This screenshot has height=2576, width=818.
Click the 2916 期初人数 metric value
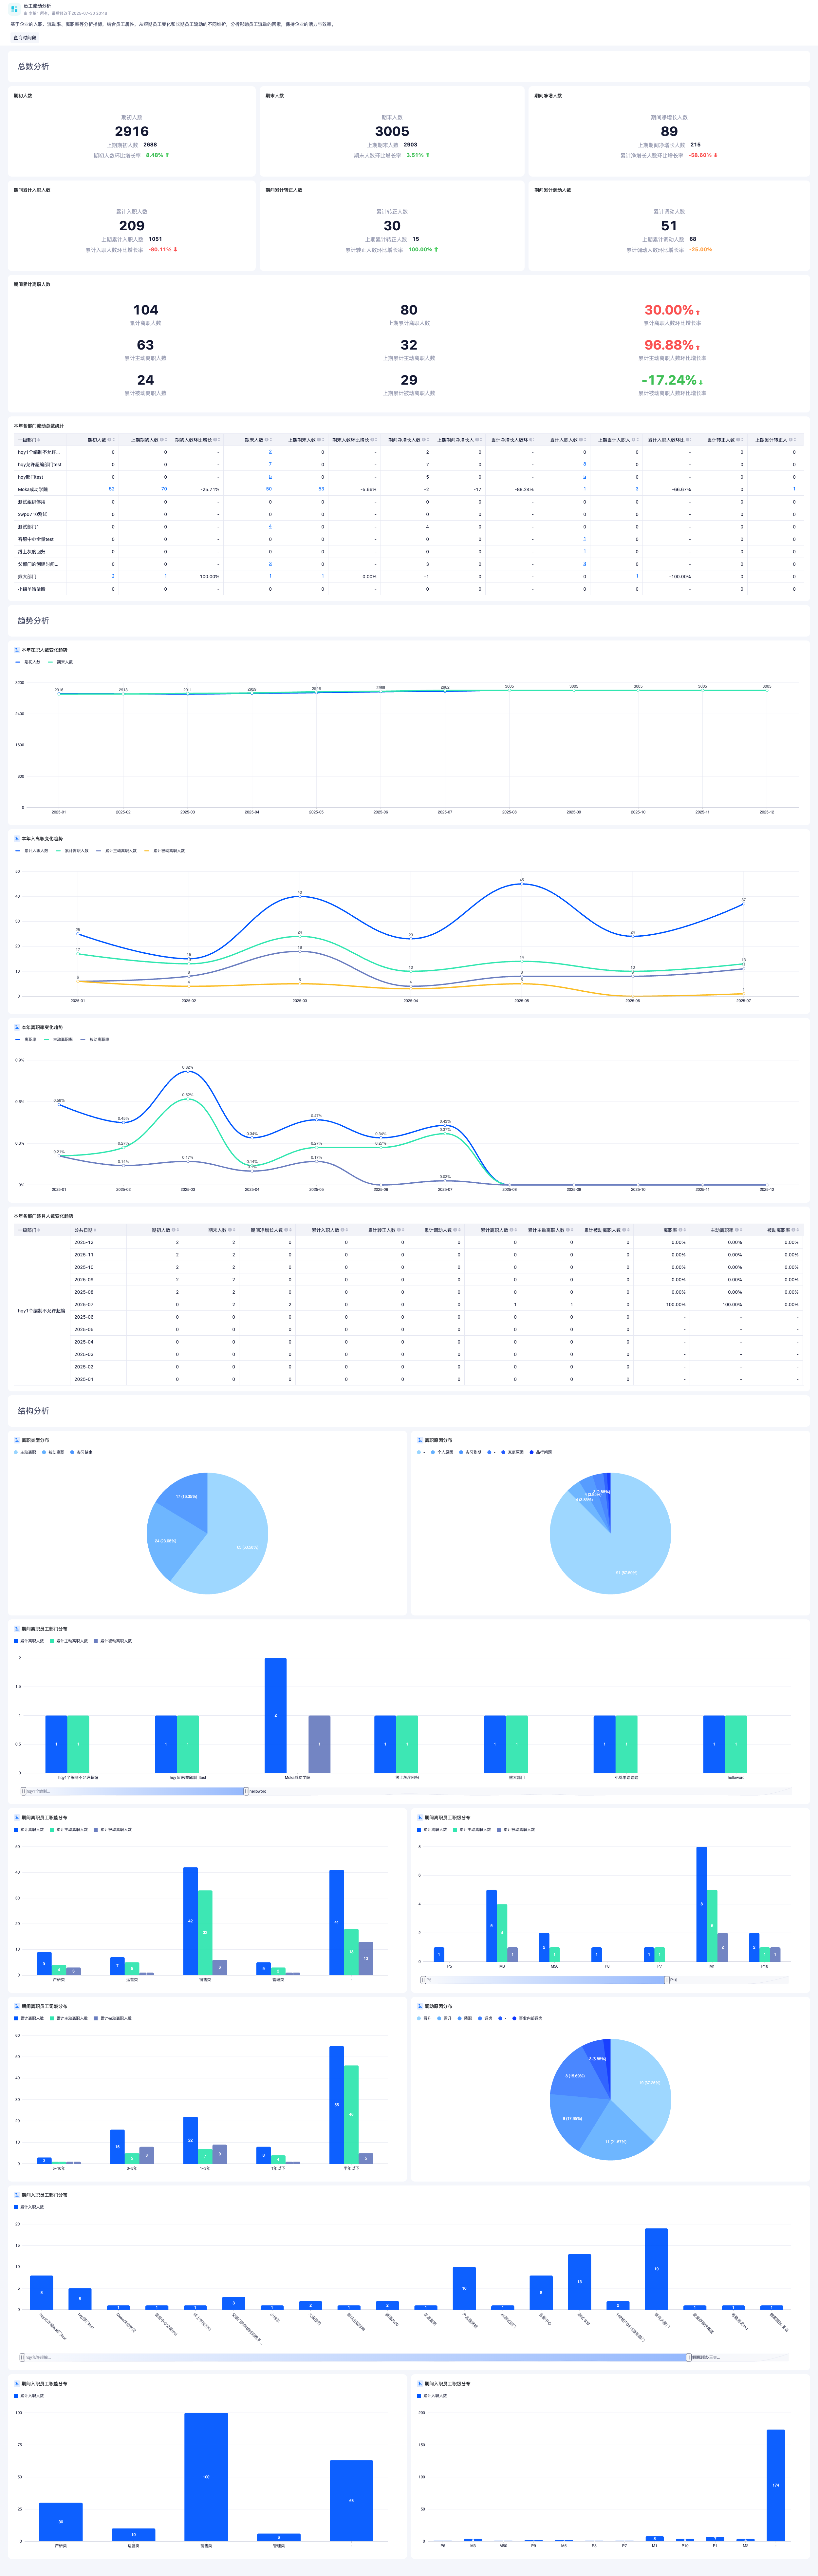click(x=132, y=131)
